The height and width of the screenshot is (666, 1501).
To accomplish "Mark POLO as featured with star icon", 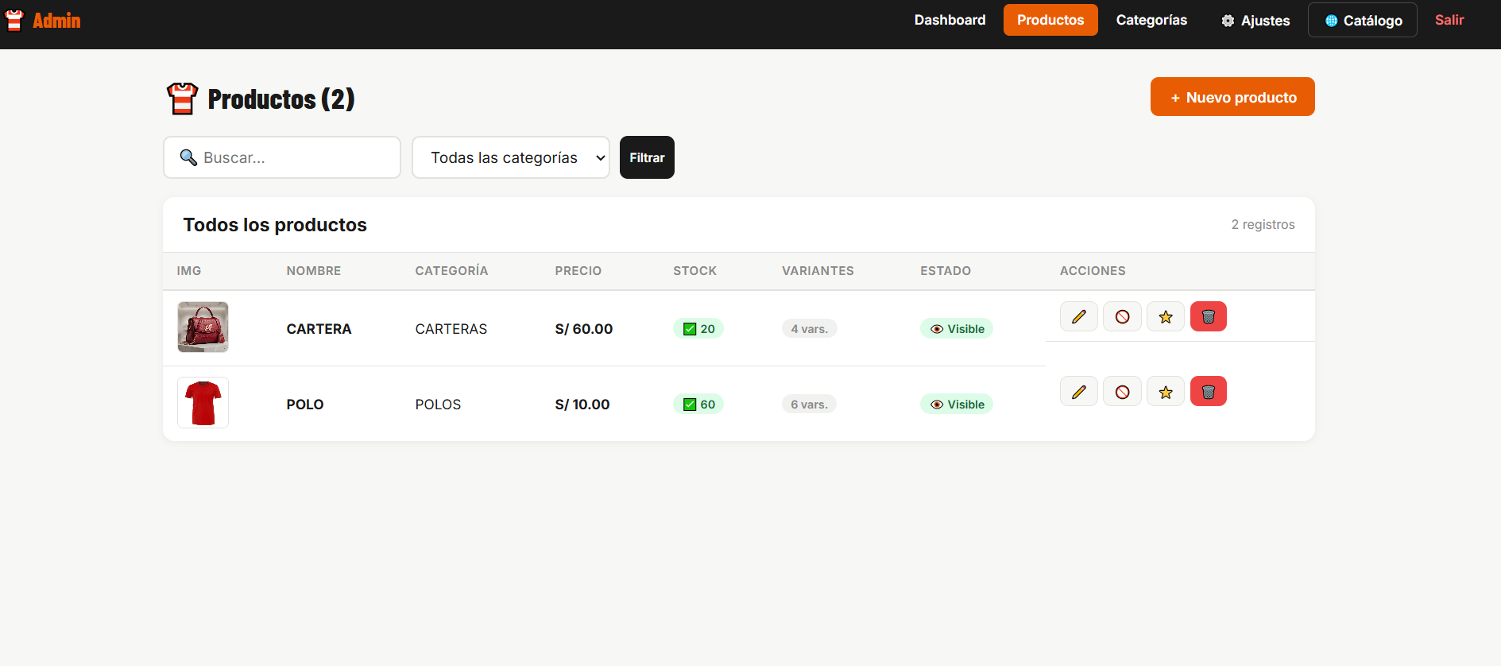I will coord(1165,391).
